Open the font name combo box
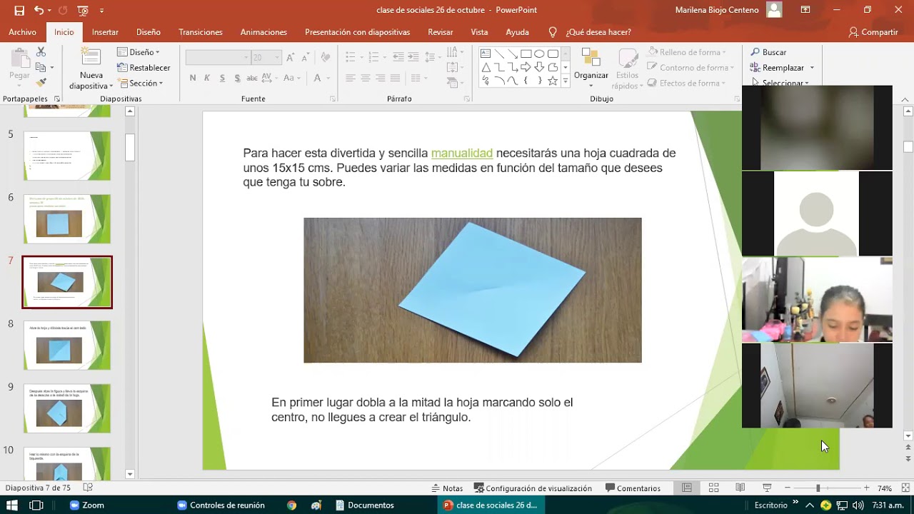The height and width of the screenshot is (514, 914). point(218,57)
